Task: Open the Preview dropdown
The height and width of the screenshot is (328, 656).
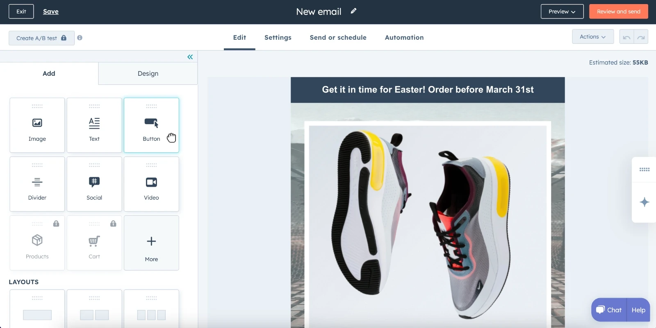Action: 562,11
